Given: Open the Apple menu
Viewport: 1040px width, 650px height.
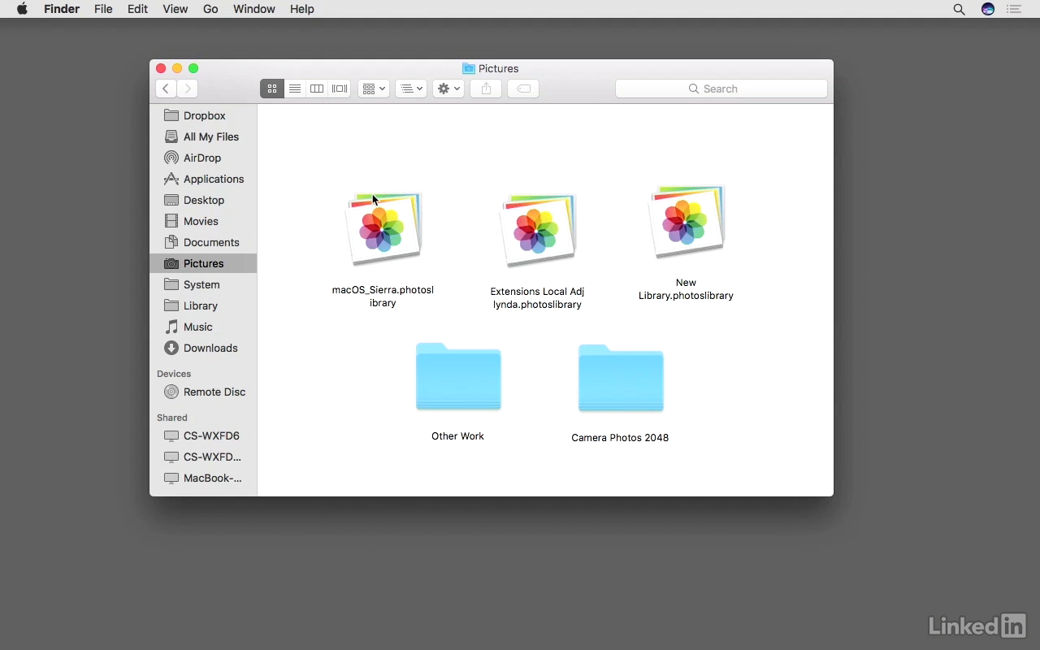Looking at the screenshot, I should pos(22,9).
